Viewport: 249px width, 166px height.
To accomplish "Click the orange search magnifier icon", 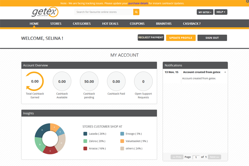I will [136, 12].
